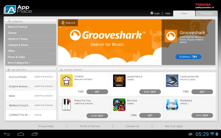Try Grooveshark for $5.00/mo
221x138 pixels.
coord(188,57)
